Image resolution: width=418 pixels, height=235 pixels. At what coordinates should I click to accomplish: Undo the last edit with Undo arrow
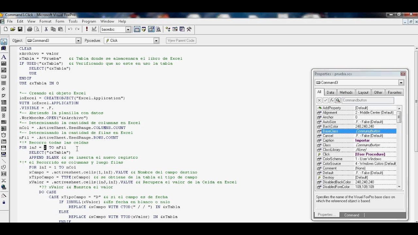pyautogui.click(x=70, y=29)
